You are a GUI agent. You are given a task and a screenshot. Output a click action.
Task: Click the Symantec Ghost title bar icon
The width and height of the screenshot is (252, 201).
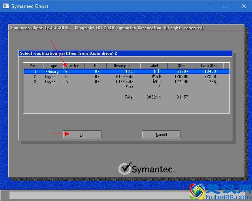click(x=6, y=6)
